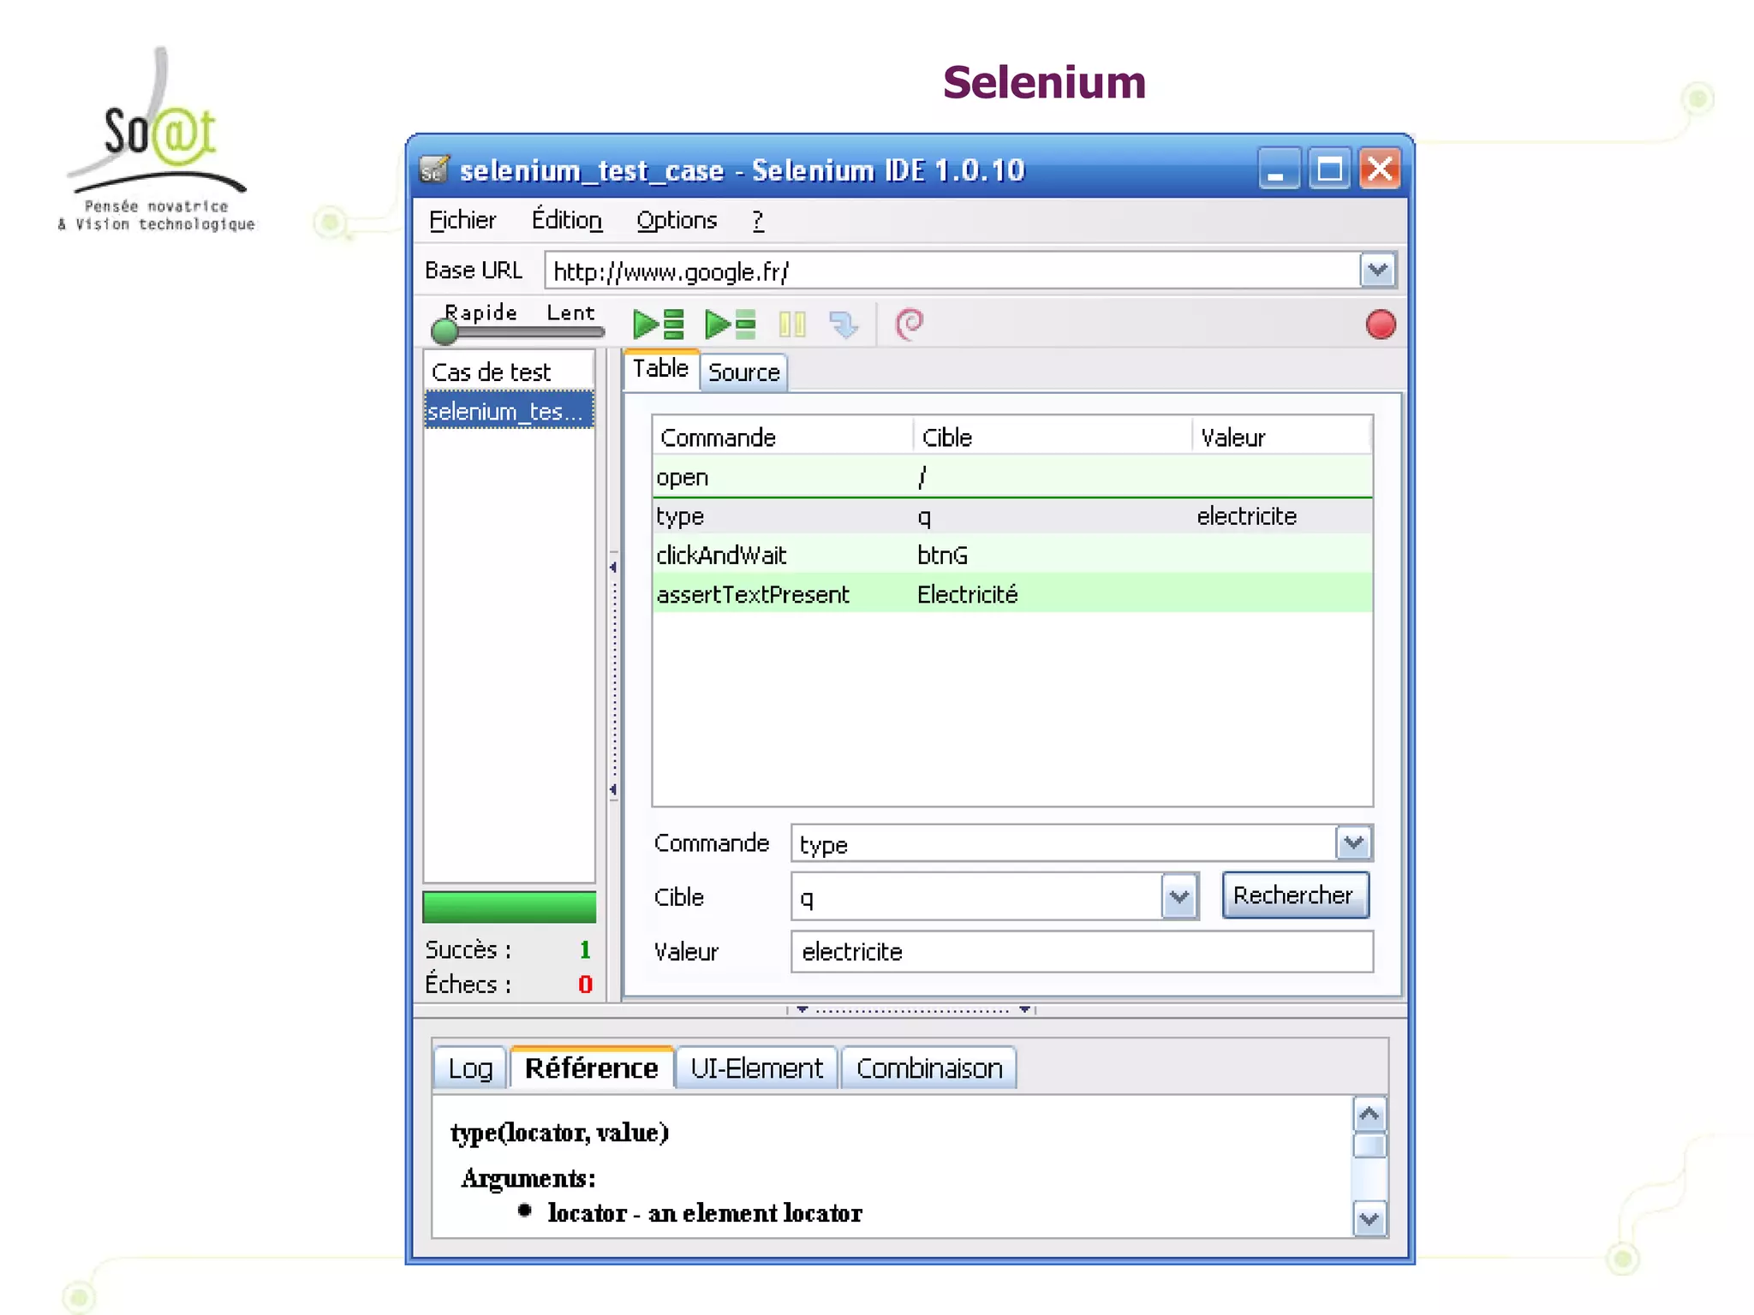The width and height of the screenshot is (1754, 1315).
Task: Maximize the Selenium IDE window
Action: coord(1329,169)
